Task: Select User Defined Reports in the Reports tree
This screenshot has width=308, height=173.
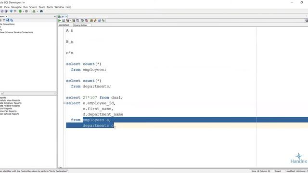Action: [x=10, y=114]
